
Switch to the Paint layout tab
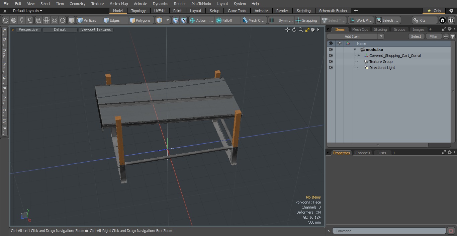(177, 11)
